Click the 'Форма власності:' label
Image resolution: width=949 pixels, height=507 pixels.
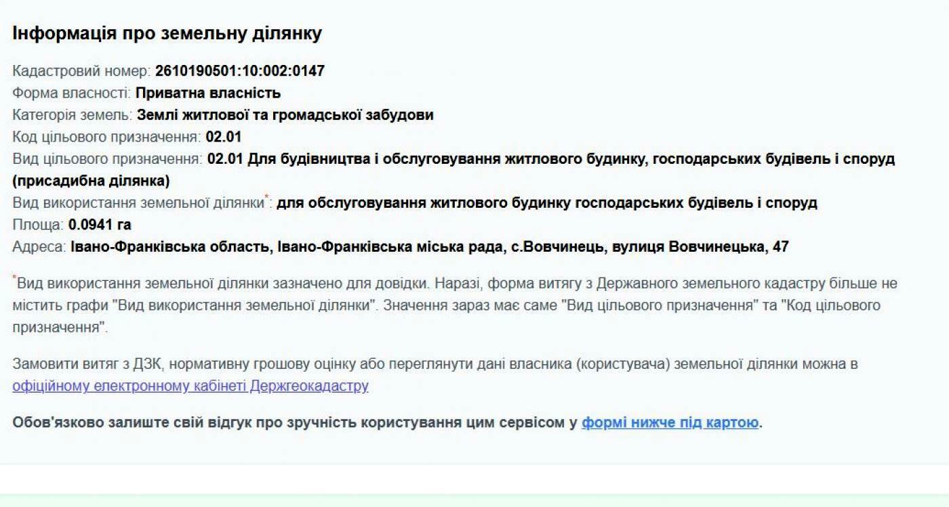72,93
